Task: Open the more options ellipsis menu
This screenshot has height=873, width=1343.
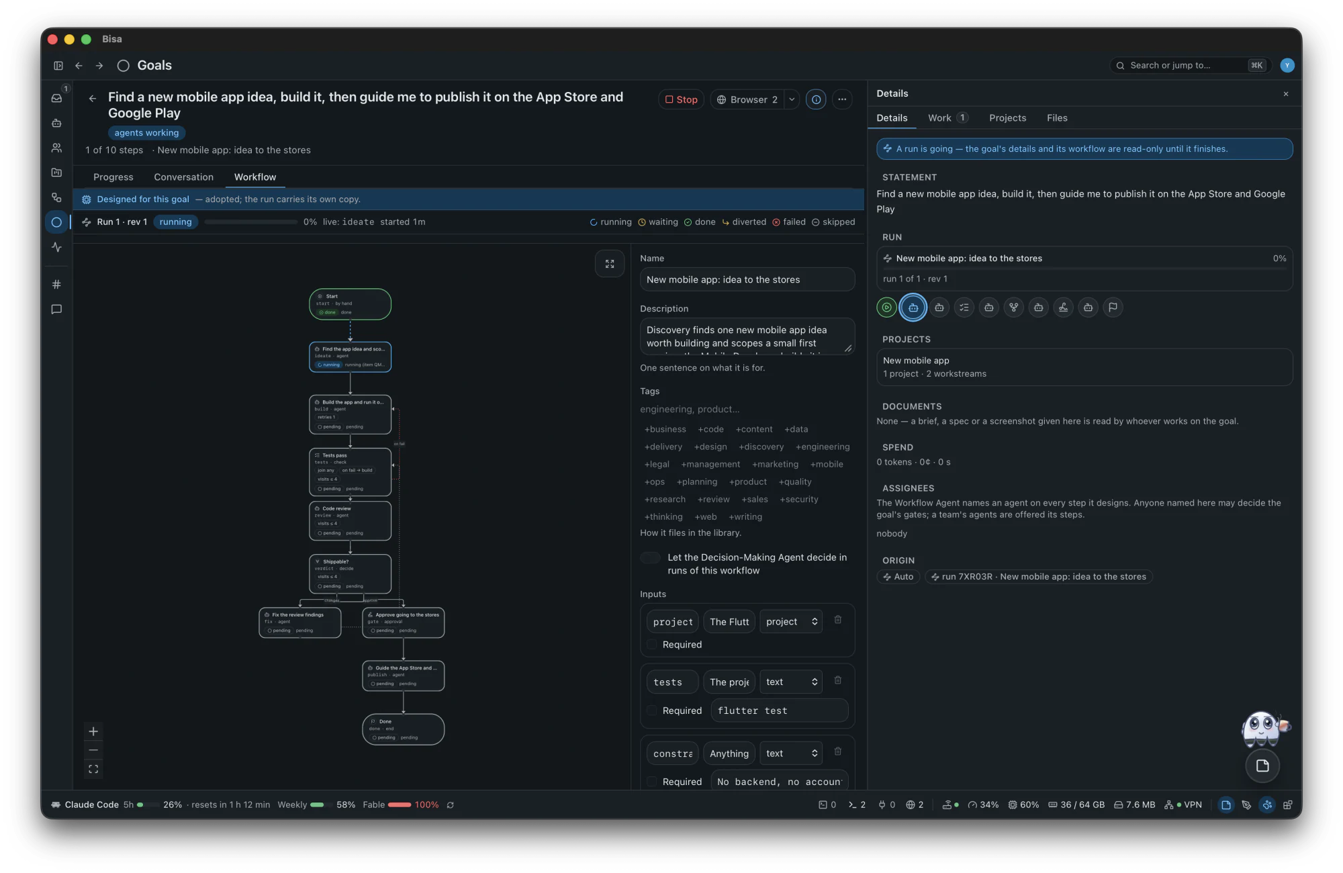Action: [842, 99]
